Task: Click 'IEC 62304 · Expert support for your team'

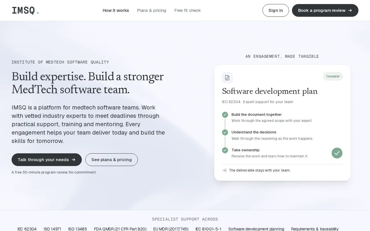Action: coord(258,102)
